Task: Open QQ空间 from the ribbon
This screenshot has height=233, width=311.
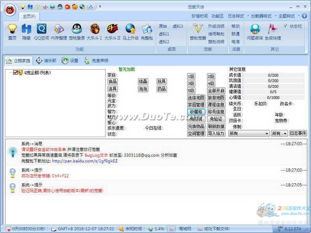Action: (x=41, y=30)
